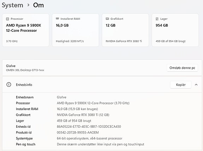
Task: Click the Om page title
Action: (38, 5)
